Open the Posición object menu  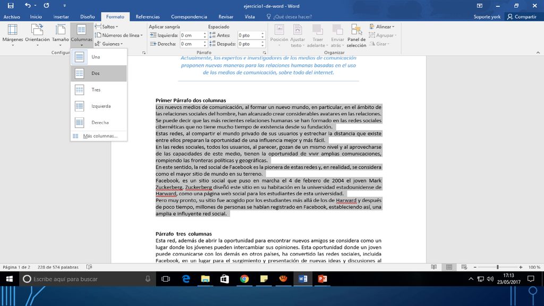click(279, 36)
